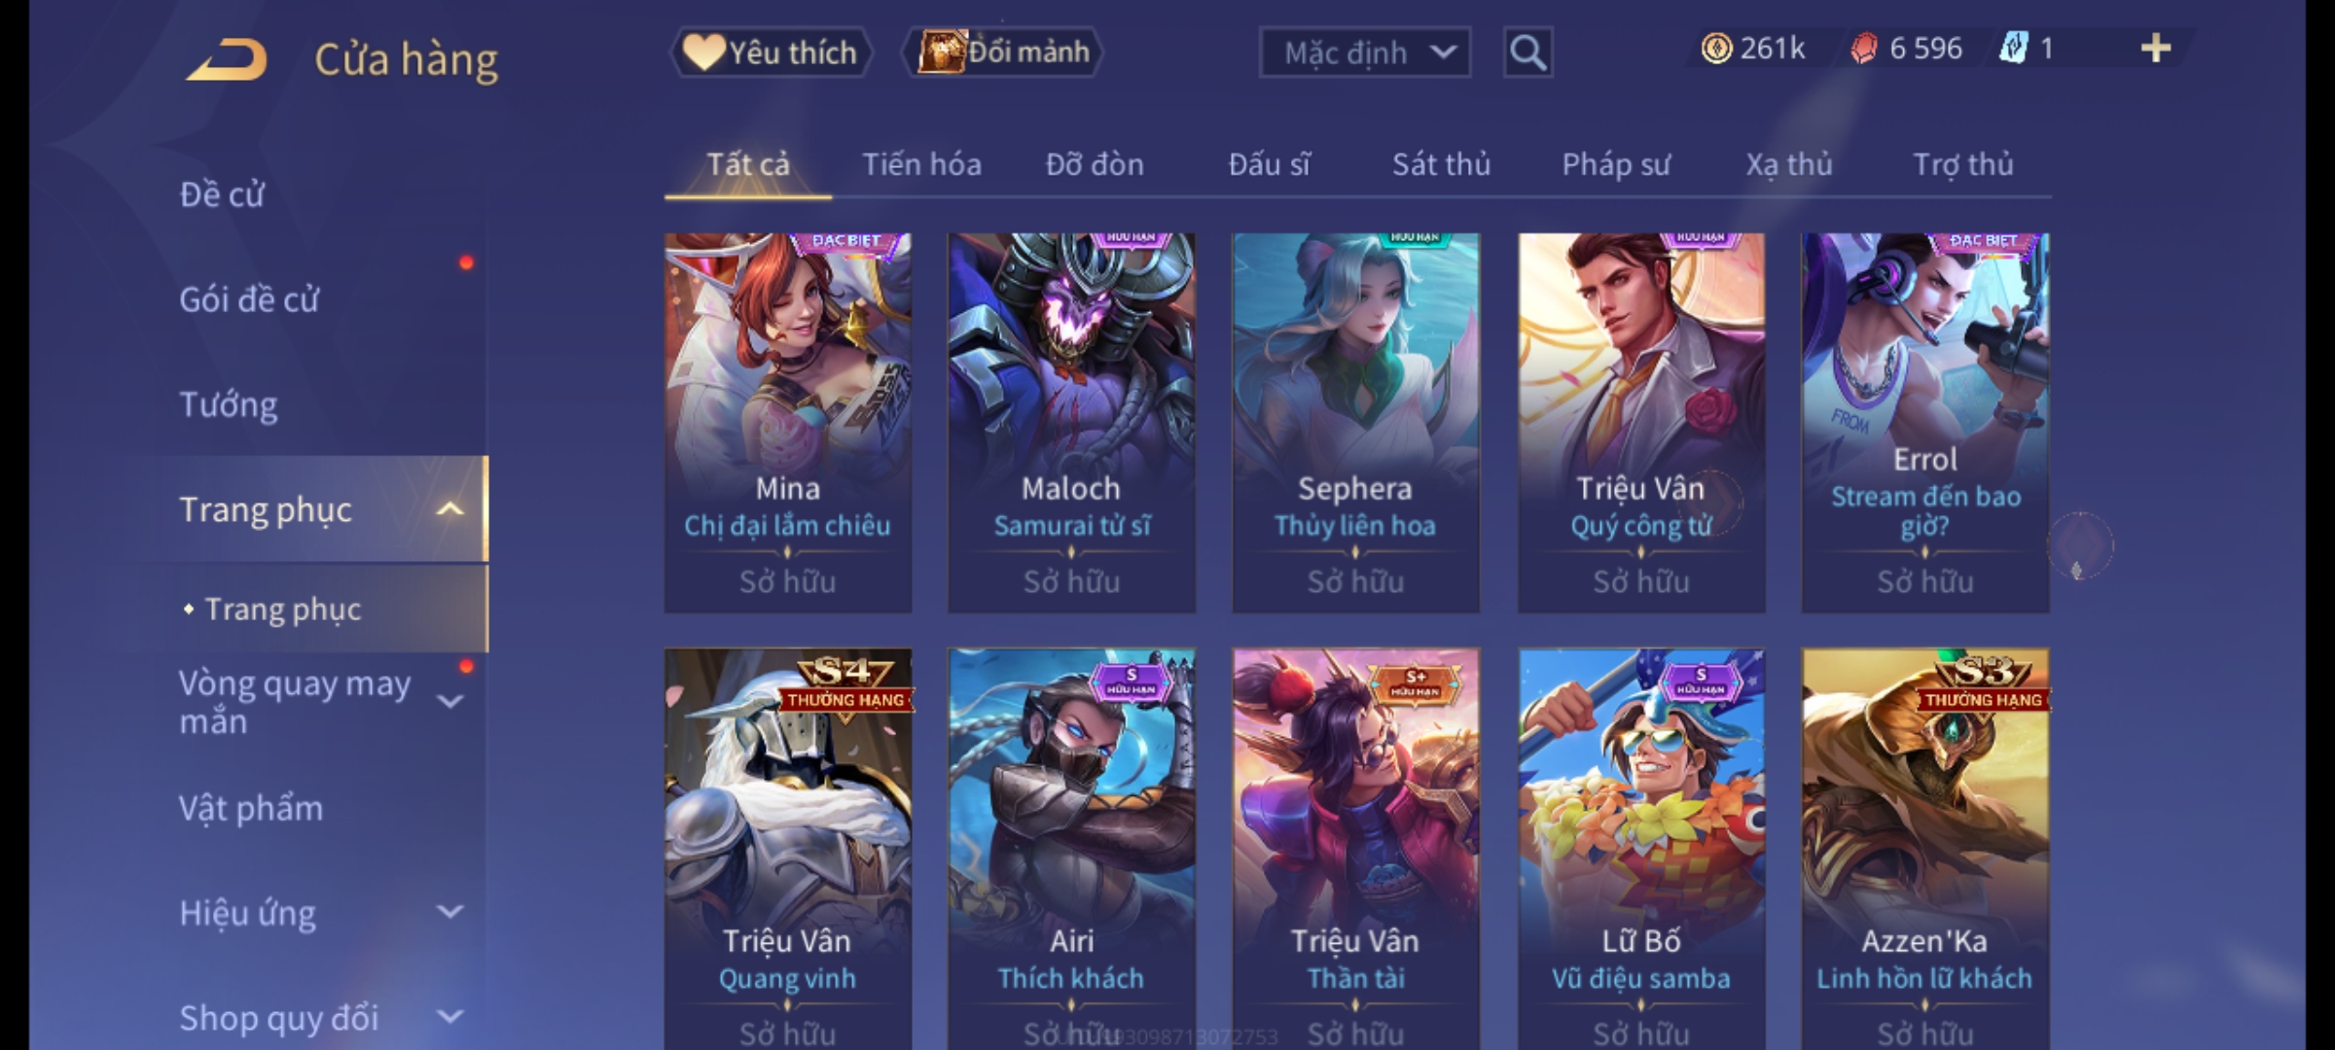2335x1050 pixels.
Task: Tap the back arrow icon beside Cửa hàng
Action: tap(228, 59)
